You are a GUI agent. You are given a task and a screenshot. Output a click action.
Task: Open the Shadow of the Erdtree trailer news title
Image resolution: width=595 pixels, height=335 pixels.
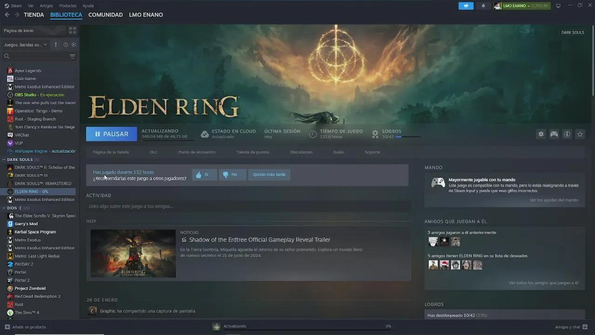pos(259,240)
